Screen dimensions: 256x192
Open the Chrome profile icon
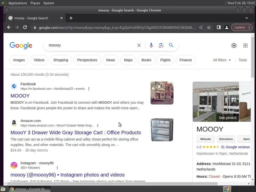pyautogui.click(x=226, y=27)
